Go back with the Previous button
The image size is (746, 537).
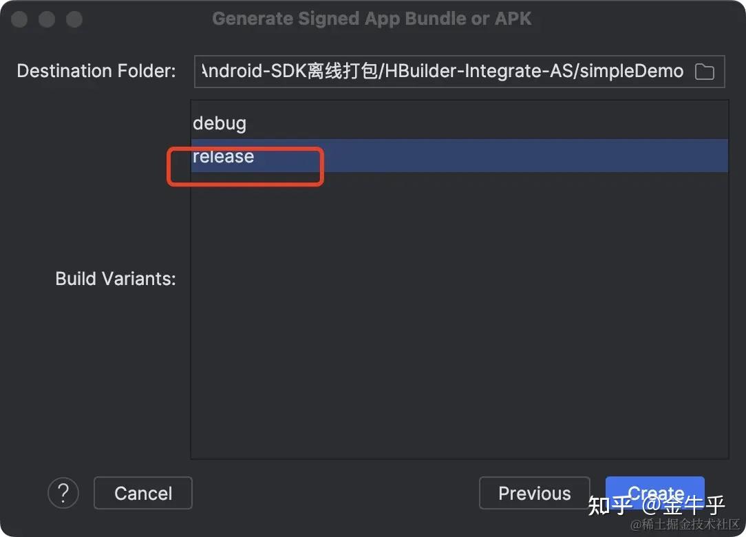coord(534,493)
